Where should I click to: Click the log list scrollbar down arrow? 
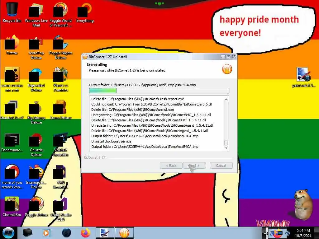pyautogui.click(x=226, y=148)
